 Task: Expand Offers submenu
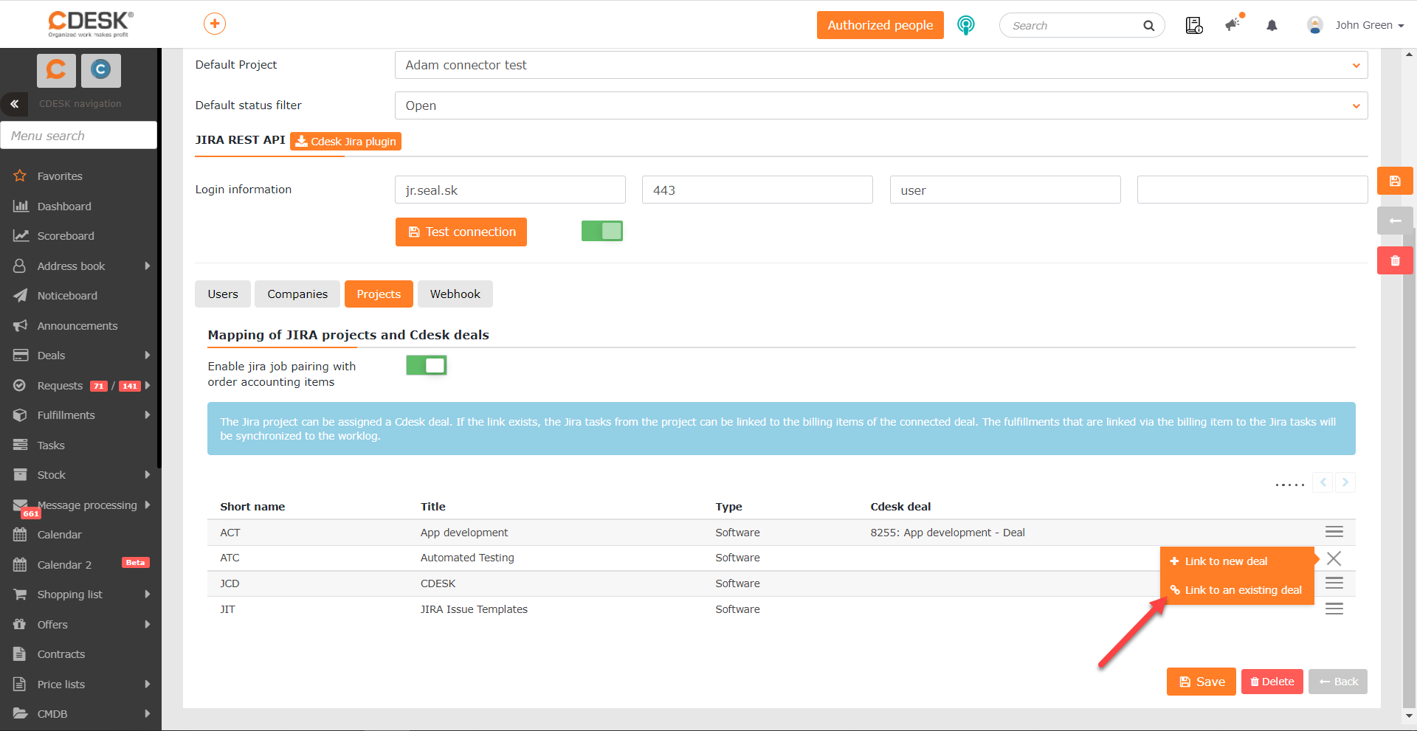tap(148, 625)
